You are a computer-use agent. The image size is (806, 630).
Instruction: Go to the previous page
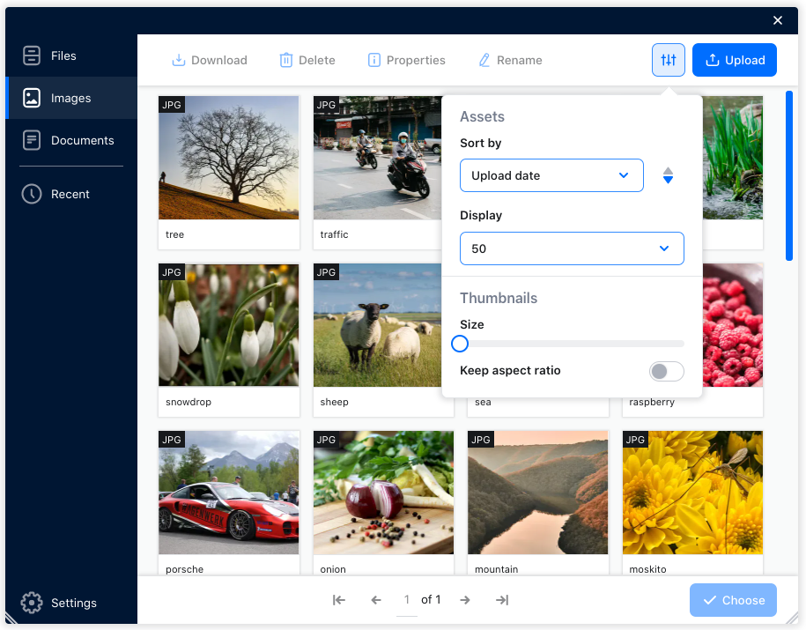pyautogui.click(x=376, y=600)
